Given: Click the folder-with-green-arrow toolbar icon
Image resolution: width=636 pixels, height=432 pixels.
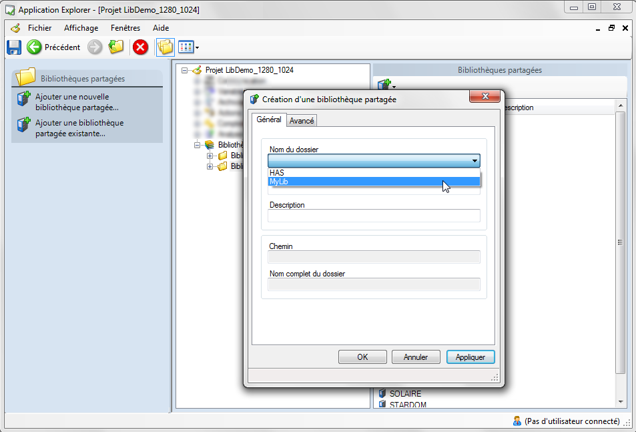Looking at the screenshot, I should [x=116, y=47].
